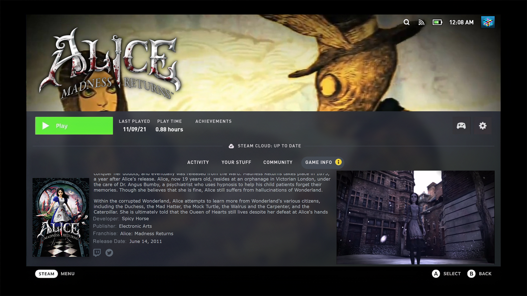The width and height of the screenshot is (527, 296).
Task: Open the STEAM menu button
Action: [46, 274]
